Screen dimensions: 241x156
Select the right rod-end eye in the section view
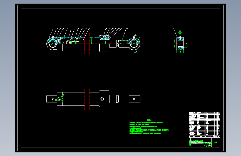point(134,44)
